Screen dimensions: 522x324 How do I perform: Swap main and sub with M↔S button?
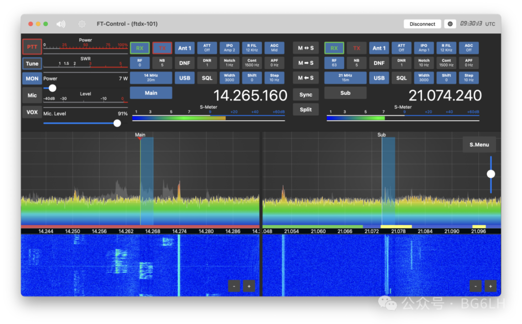305,48
